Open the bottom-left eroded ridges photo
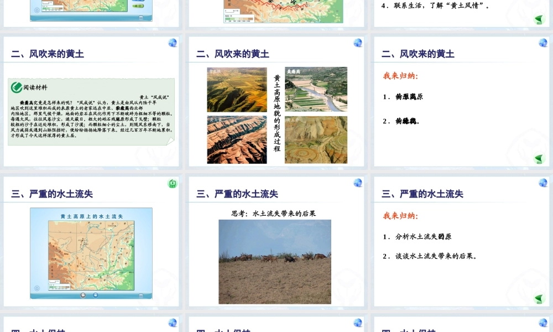The height and width of the screenshot is (332, 553). (x=237, y=139)
